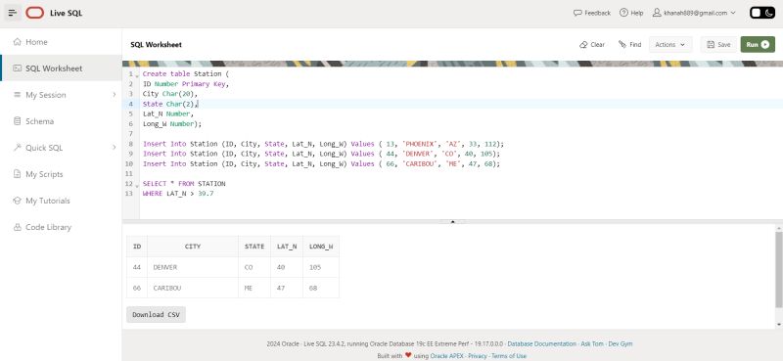Click the LONG_W column header
783x361 pixels.
click(321, 247)
